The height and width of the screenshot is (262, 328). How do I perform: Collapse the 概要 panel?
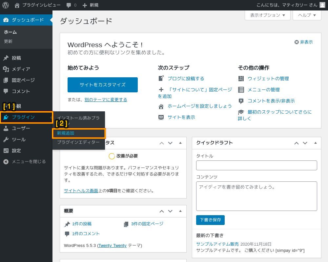coord(180,211)
